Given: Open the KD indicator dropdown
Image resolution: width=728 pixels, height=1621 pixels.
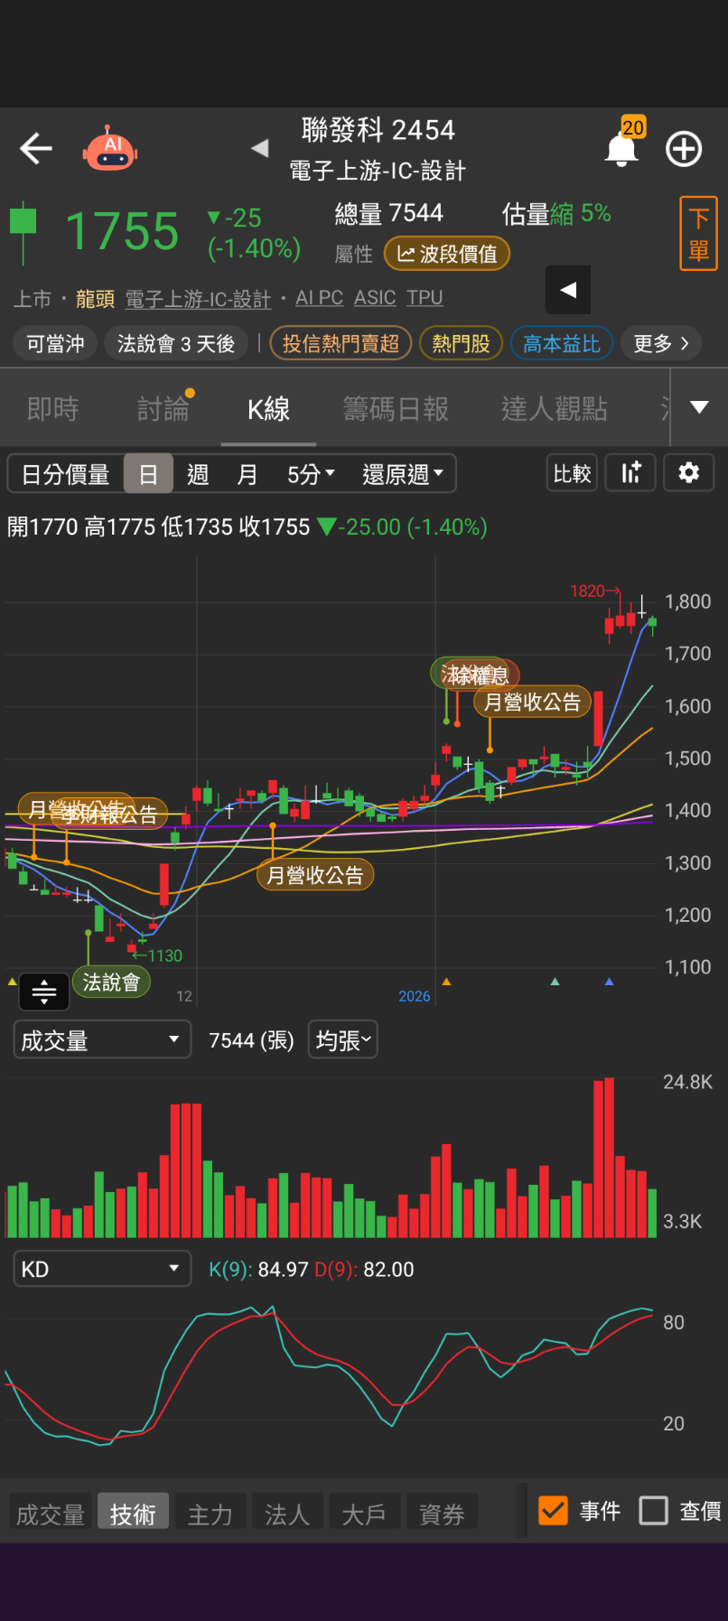Looking at the screenshot, I should [102, 1269].
